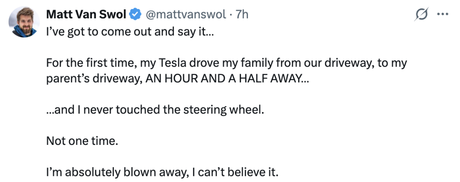460x182 pixels.
Task: Click the line "I've got to come out and say it..."
Action: point(128,31)
